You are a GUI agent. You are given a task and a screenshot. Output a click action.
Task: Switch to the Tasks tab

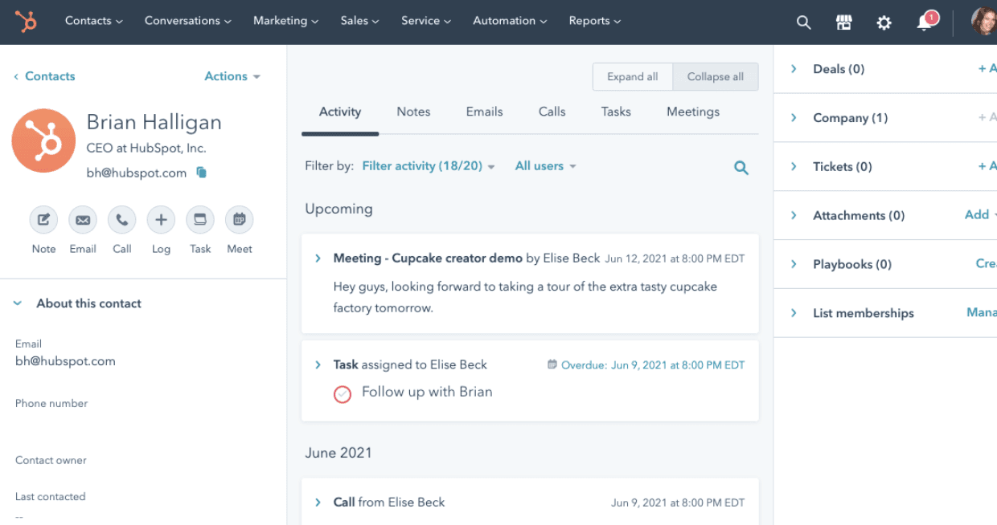616,112
